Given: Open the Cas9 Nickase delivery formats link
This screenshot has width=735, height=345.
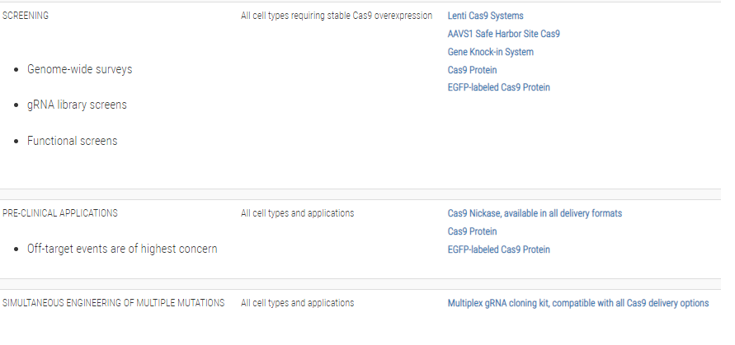Looking at the screenshot, I should click(x=535, y=213).
